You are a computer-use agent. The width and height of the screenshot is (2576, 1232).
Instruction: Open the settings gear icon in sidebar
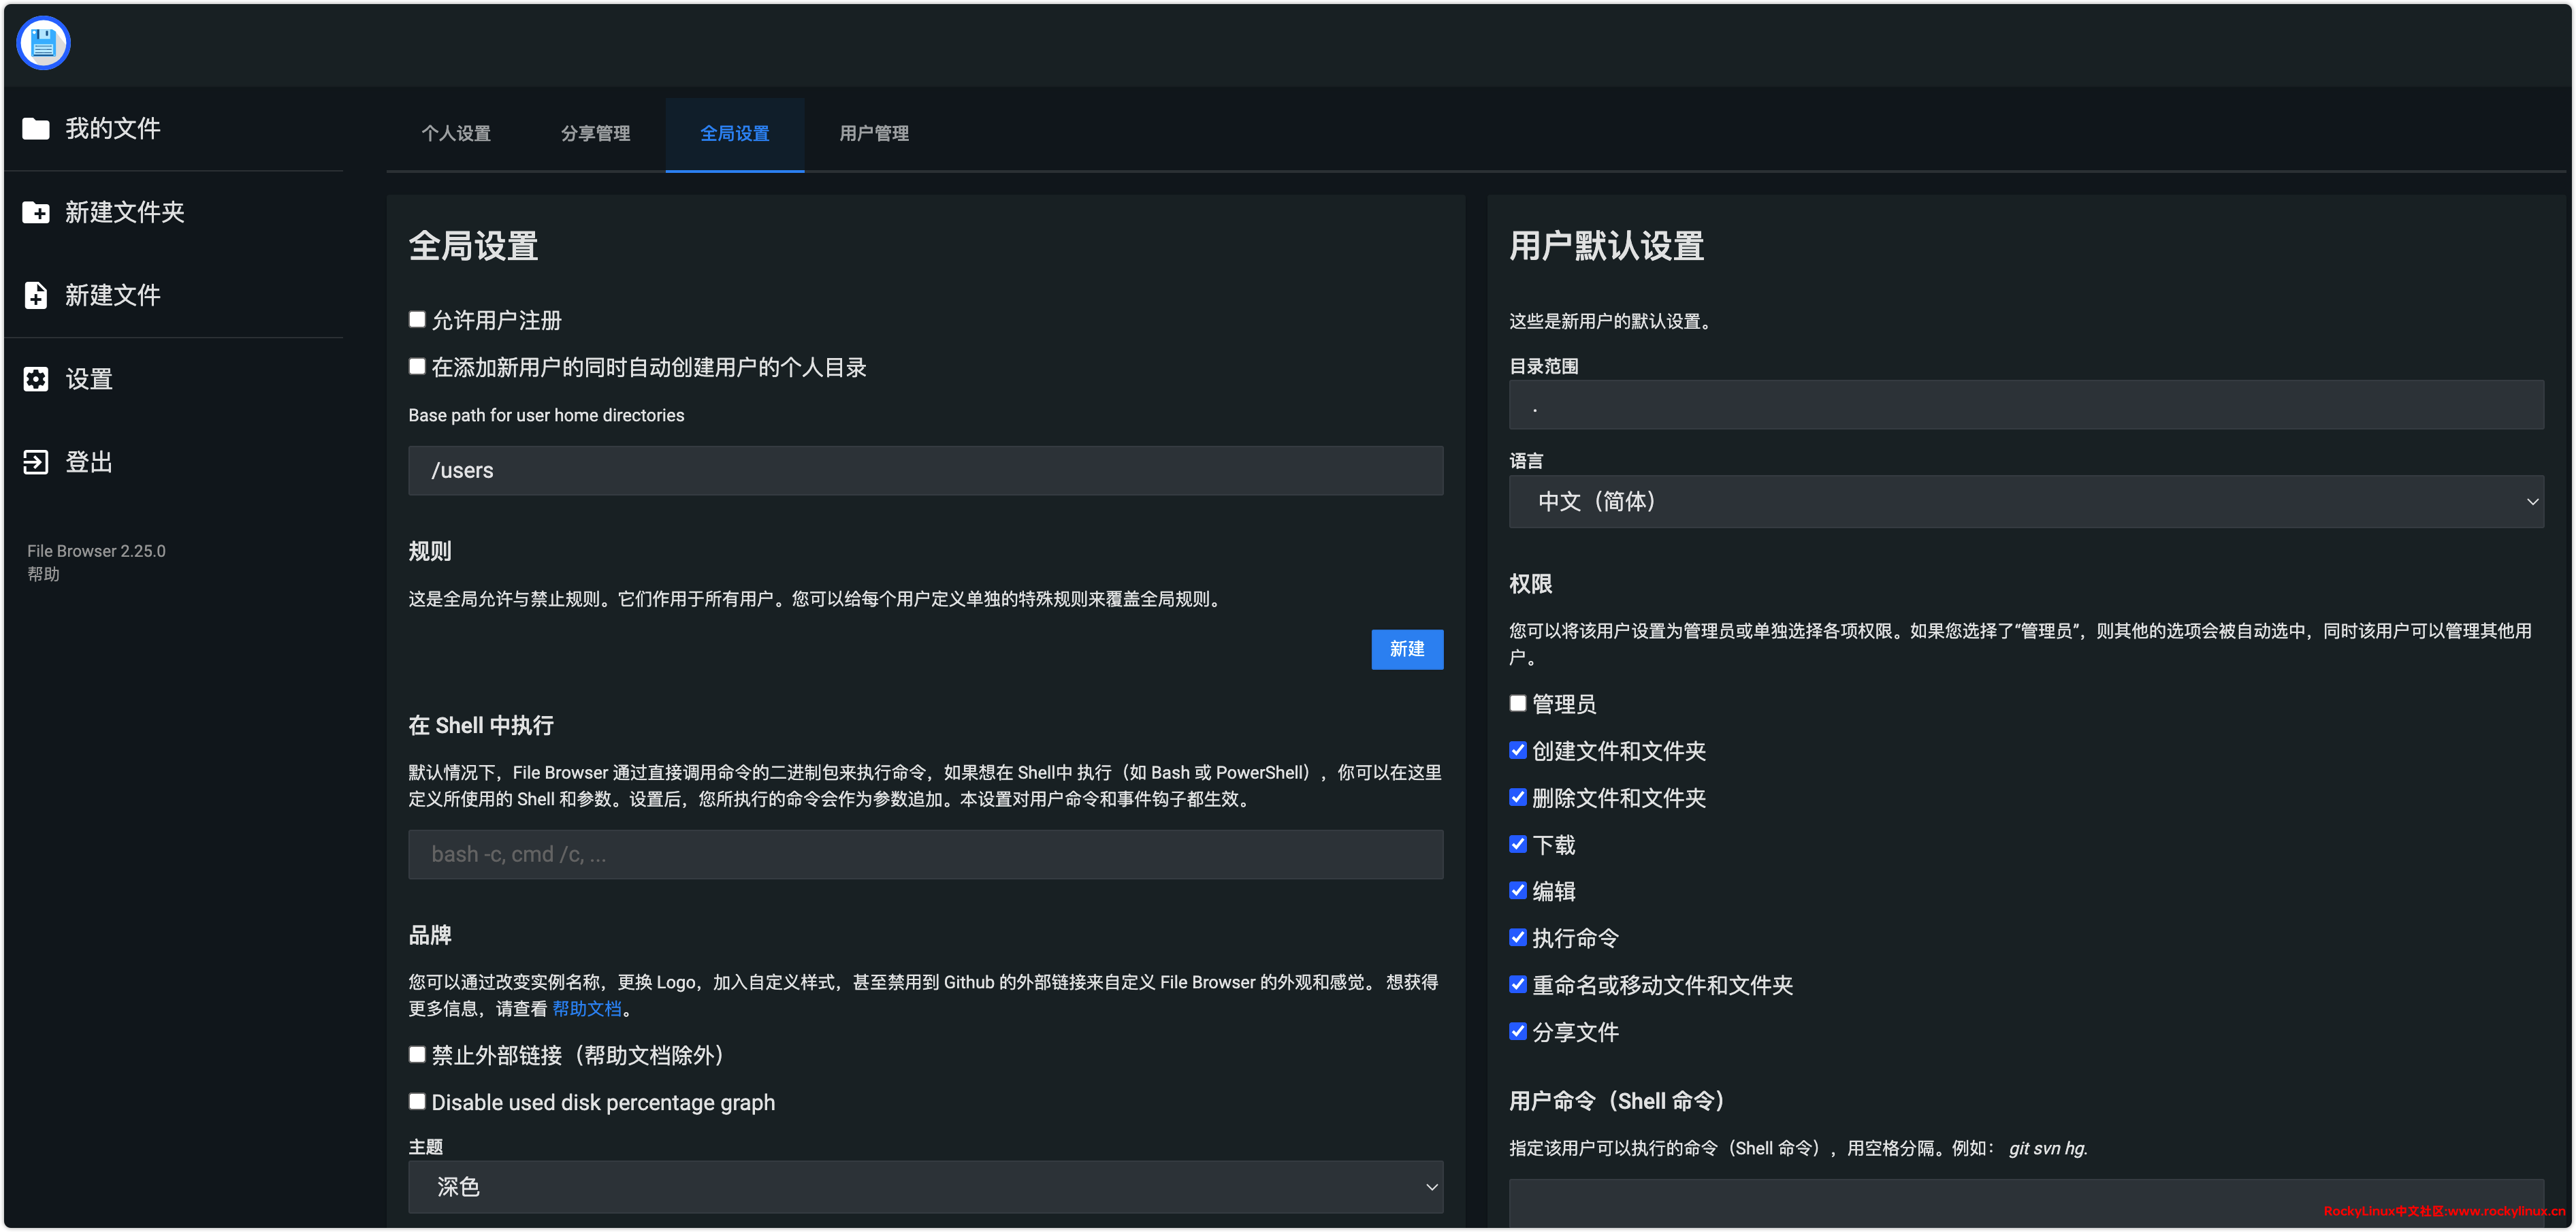[36, 379]
